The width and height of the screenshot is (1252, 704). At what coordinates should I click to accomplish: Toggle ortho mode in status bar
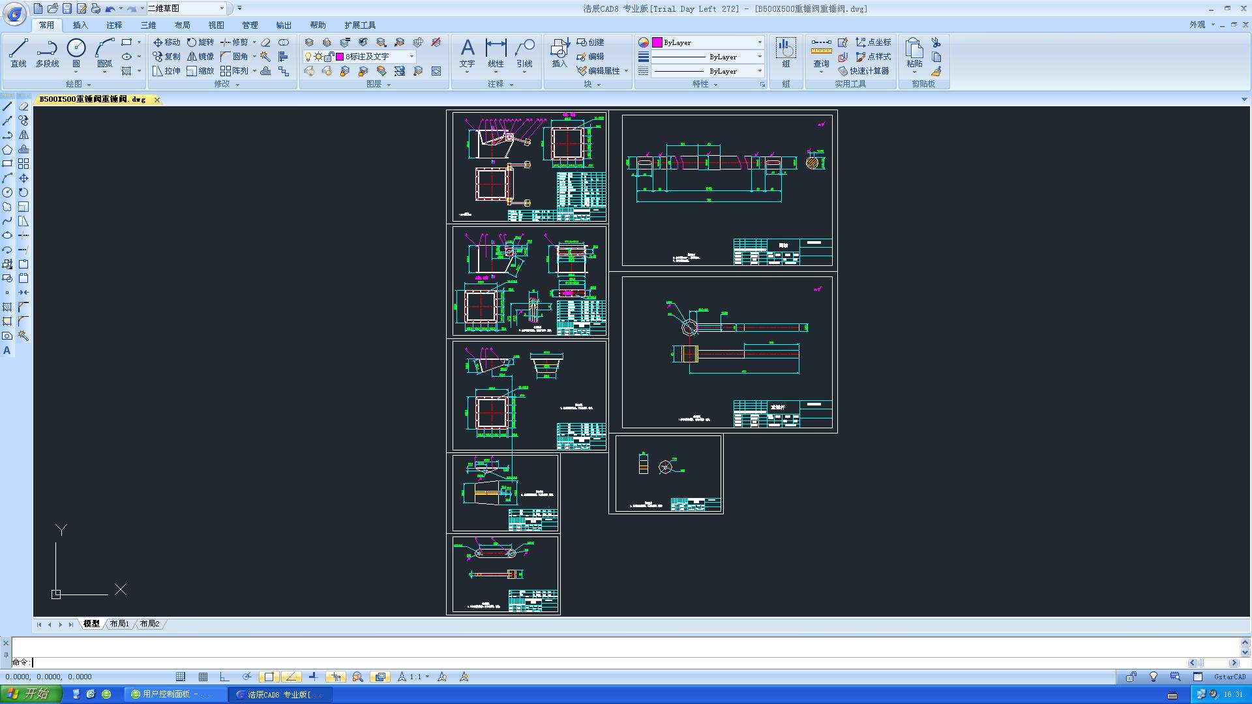point(225,677)
